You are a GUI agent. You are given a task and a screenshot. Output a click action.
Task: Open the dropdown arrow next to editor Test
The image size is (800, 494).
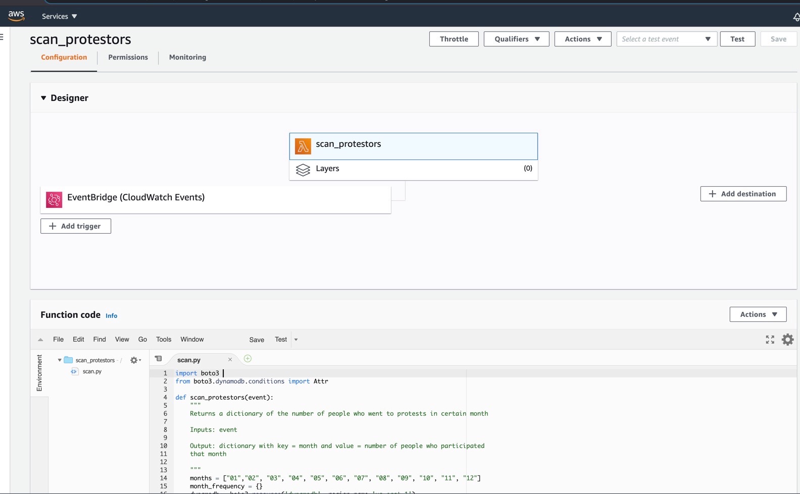point(296,340)
